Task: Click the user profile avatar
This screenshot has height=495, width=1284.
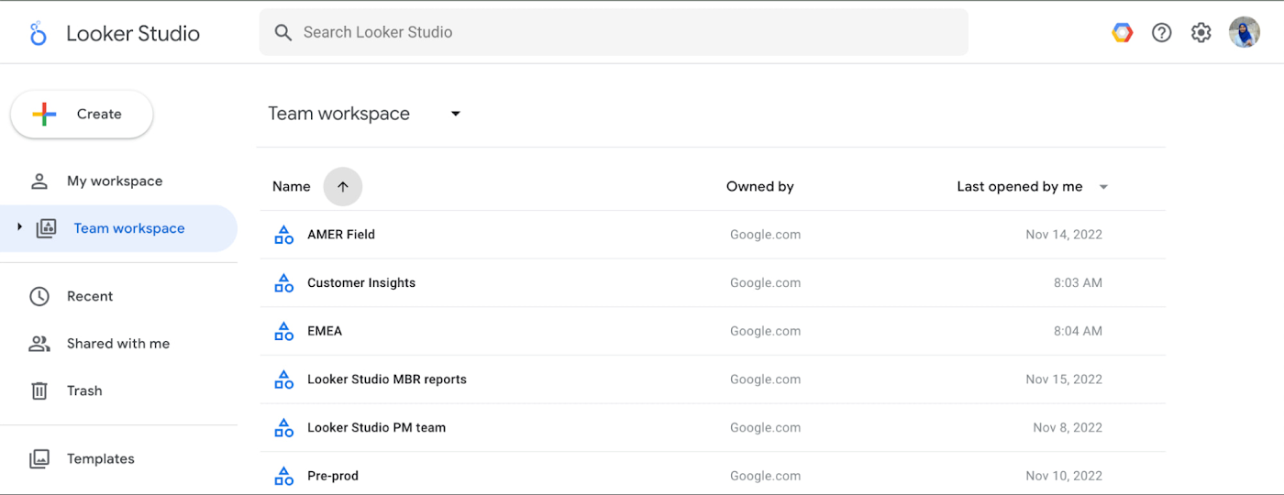Action: [1244, 33]
